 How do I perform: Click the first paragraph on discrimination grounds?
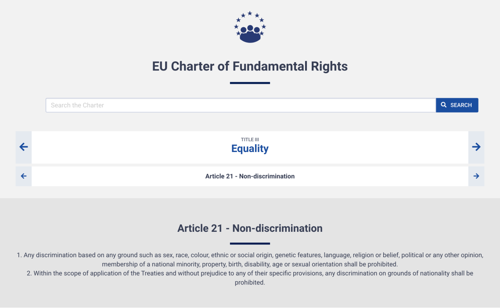250,259
